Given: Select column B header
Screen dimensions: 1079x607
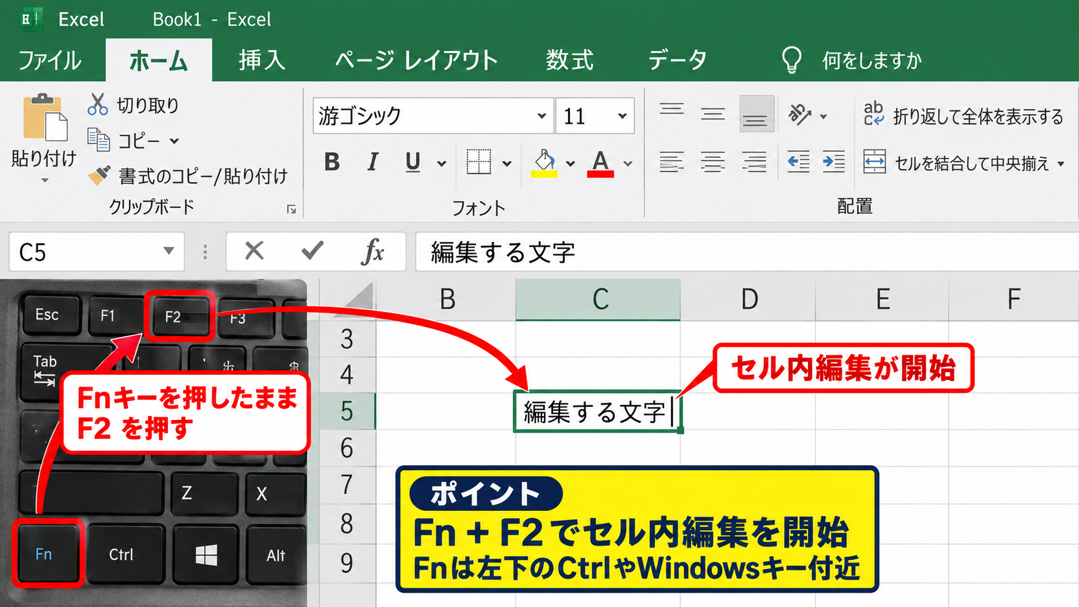Looking at the screenshot, I should 447,300.
